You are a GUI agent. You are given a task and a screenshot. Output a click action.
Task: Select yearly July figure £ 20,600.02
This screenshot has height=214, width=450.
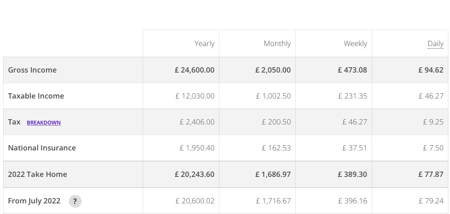(x=195, y=201)
